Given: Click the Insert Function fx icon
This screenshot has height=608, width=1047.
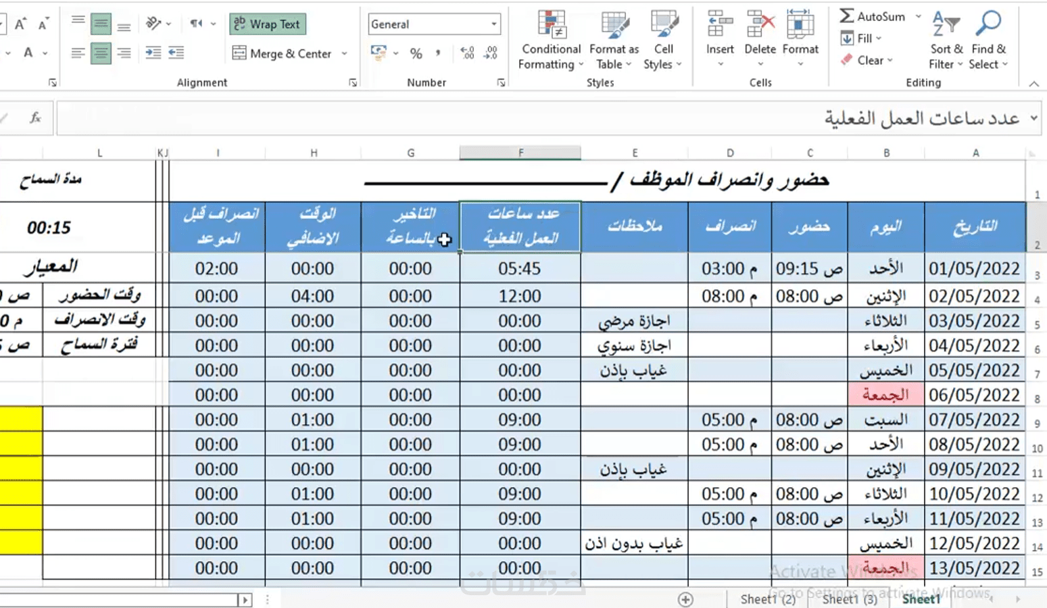Looking at the screenshot, I should pyautogui.click(x=36, y=118).
